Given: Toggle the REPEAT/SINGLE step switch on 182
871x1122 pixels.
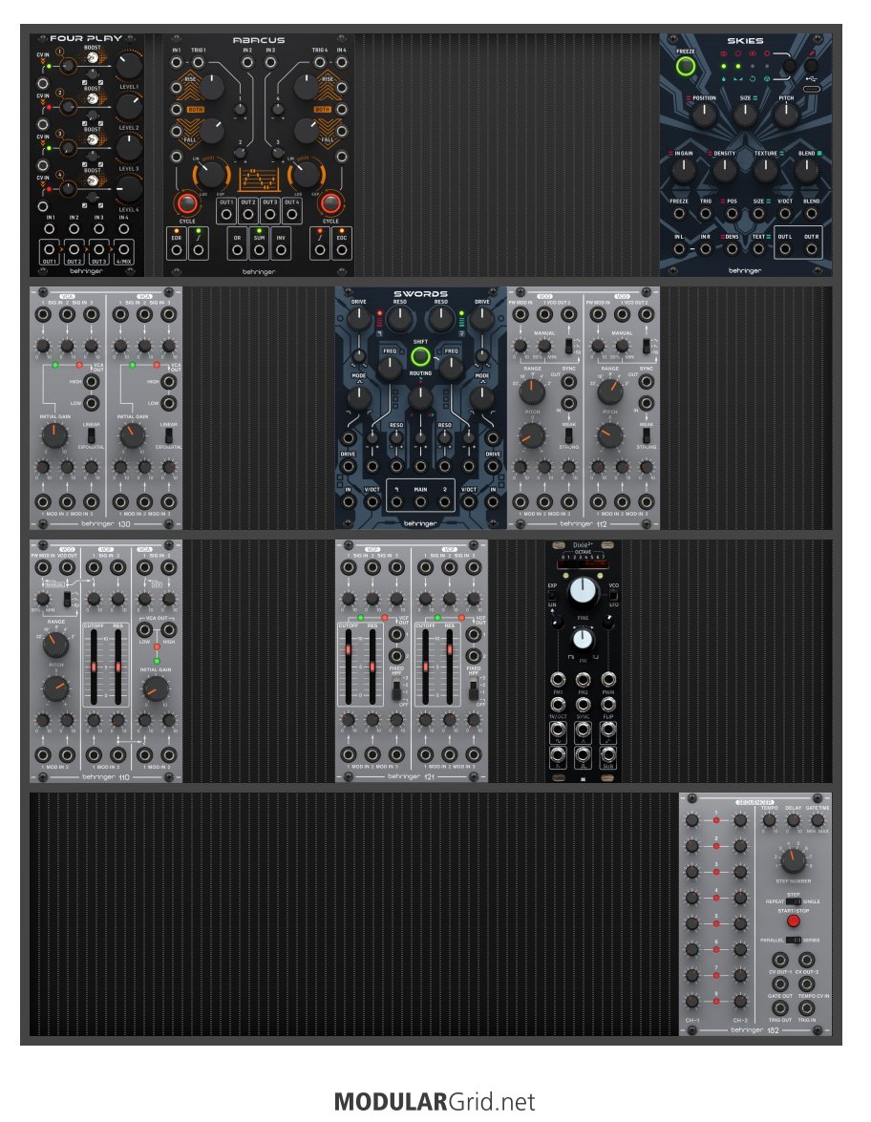Looking at the screenshot, I should pyautogui.click(x=793, y=901).
